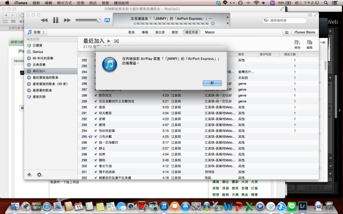
Task: Cancel the AirPort Express connection attempt
Action: pyautogui.click(x=213, y=24)
